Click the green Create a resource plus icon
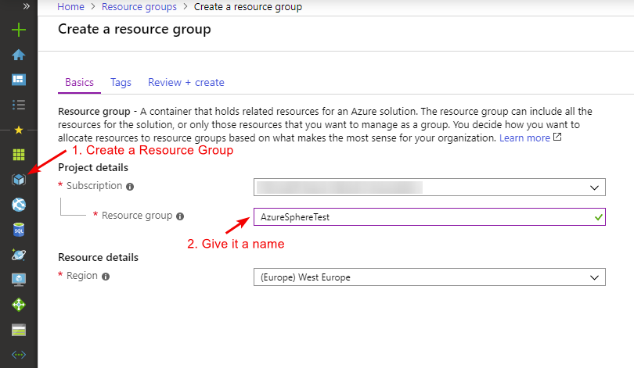 [19, 30]
